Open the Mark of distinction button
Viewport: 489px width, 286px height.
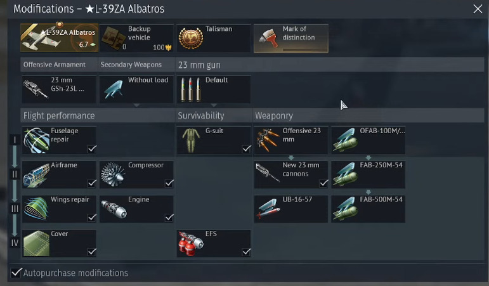(291, 38)
